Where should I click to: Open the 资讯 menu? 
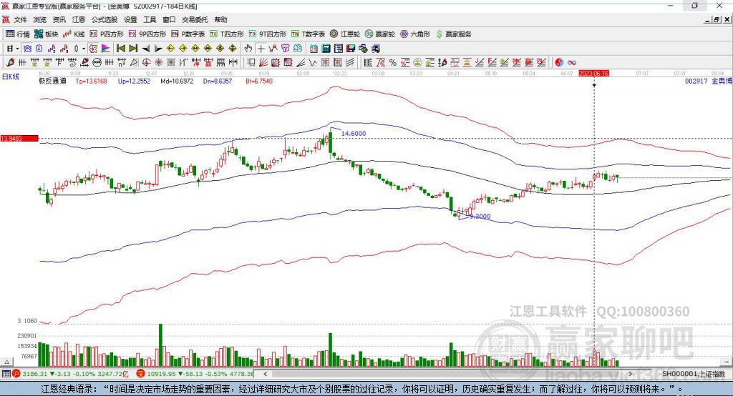(x=59, y=19)
